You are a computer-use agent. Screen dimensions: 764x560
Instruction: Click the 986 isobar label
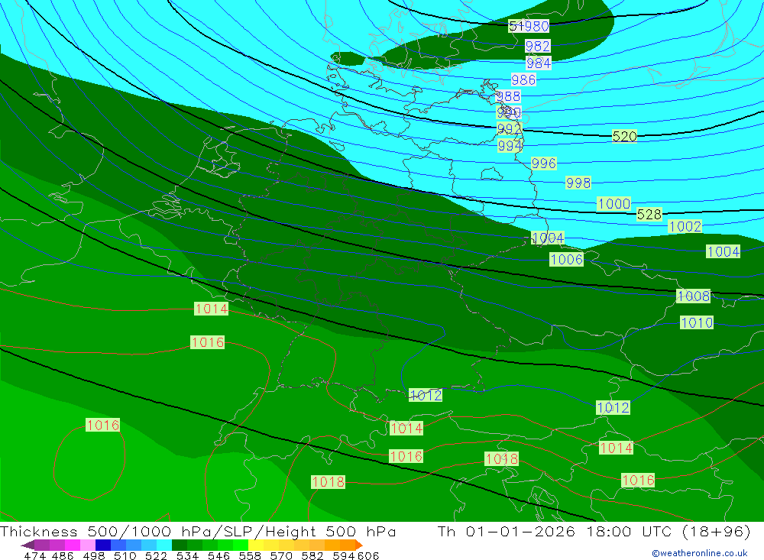(x=524, y=79)
